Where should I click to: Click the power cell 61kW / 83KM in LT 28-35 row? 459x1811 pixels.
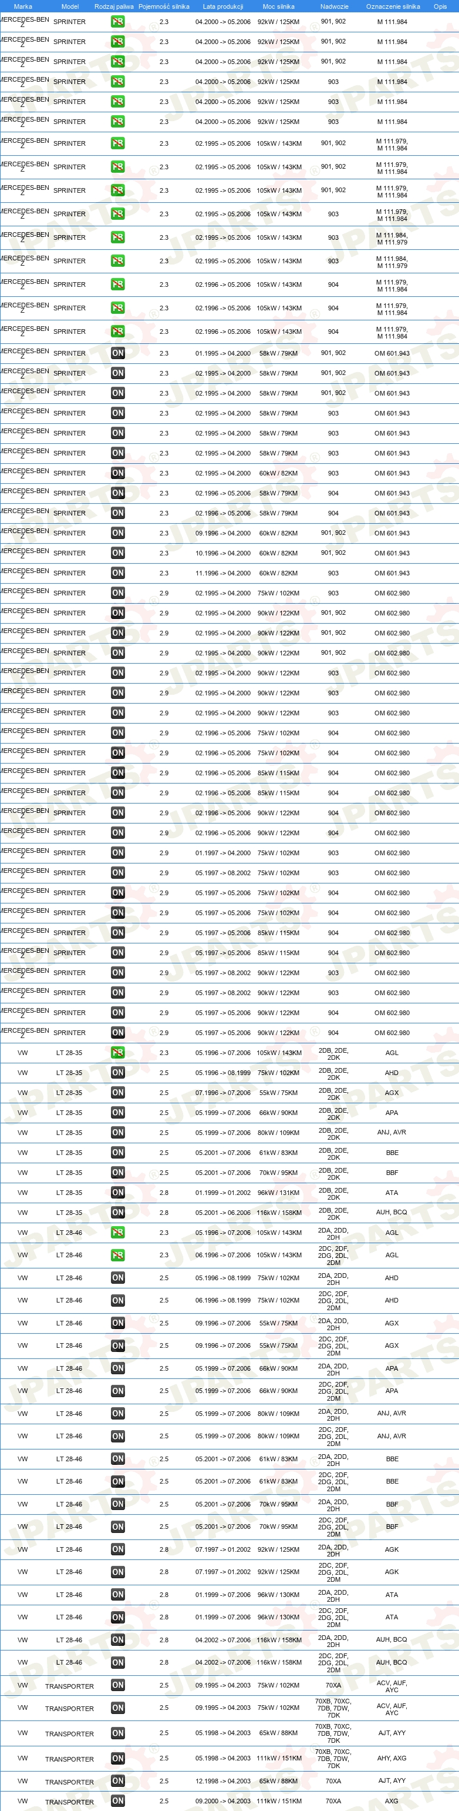pos(279,1153)
